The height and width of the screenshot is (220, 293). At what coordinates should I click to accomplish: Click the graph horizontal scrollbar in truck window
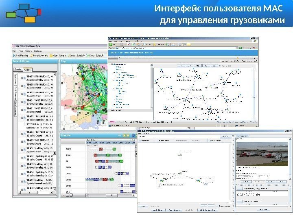[183, 203]
